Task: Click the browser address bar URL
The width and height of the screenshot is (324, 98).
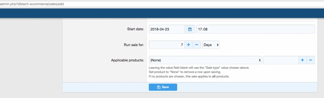Action: (x=32, y=4)
